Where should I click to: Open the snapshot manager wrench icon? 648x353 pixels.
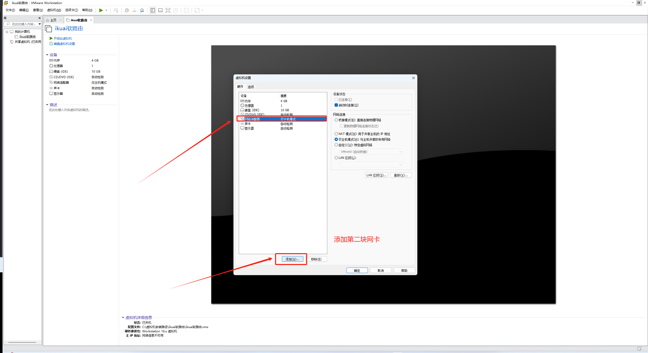tap(142, 10)
